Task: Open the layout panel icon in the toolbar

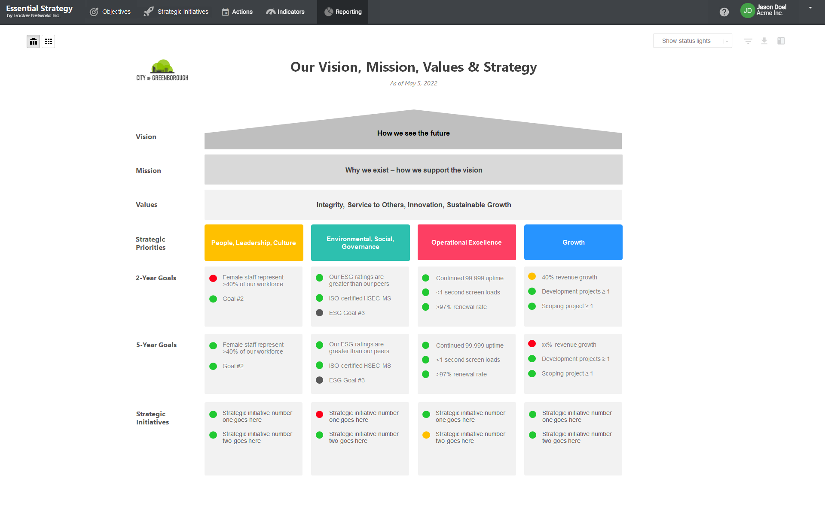Action: click(781, 41)
